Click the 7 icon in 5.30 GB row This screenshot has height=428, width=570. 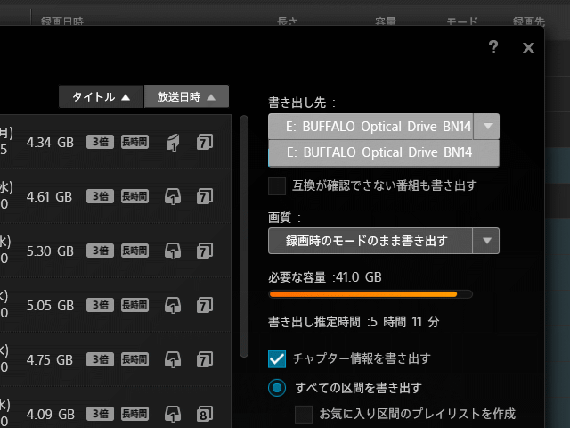pyautogui.click(x=205, y=251)
